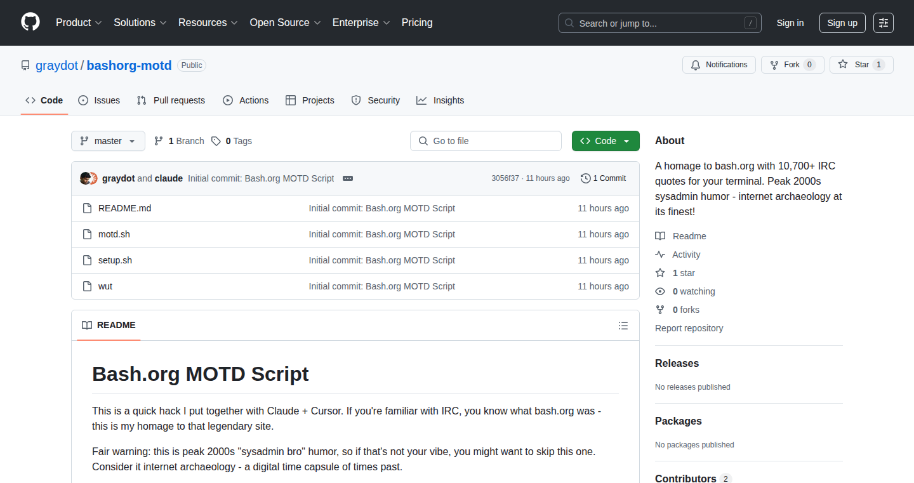
Task: Click the file icon beside README.md
Action: point(88,208)
